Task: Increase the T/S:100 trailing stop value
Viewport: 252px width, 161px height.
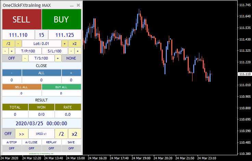Action: (x=58, y=58)
